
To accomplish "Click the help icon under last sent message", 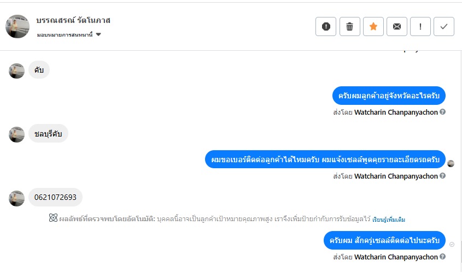I will coord(443,257).
